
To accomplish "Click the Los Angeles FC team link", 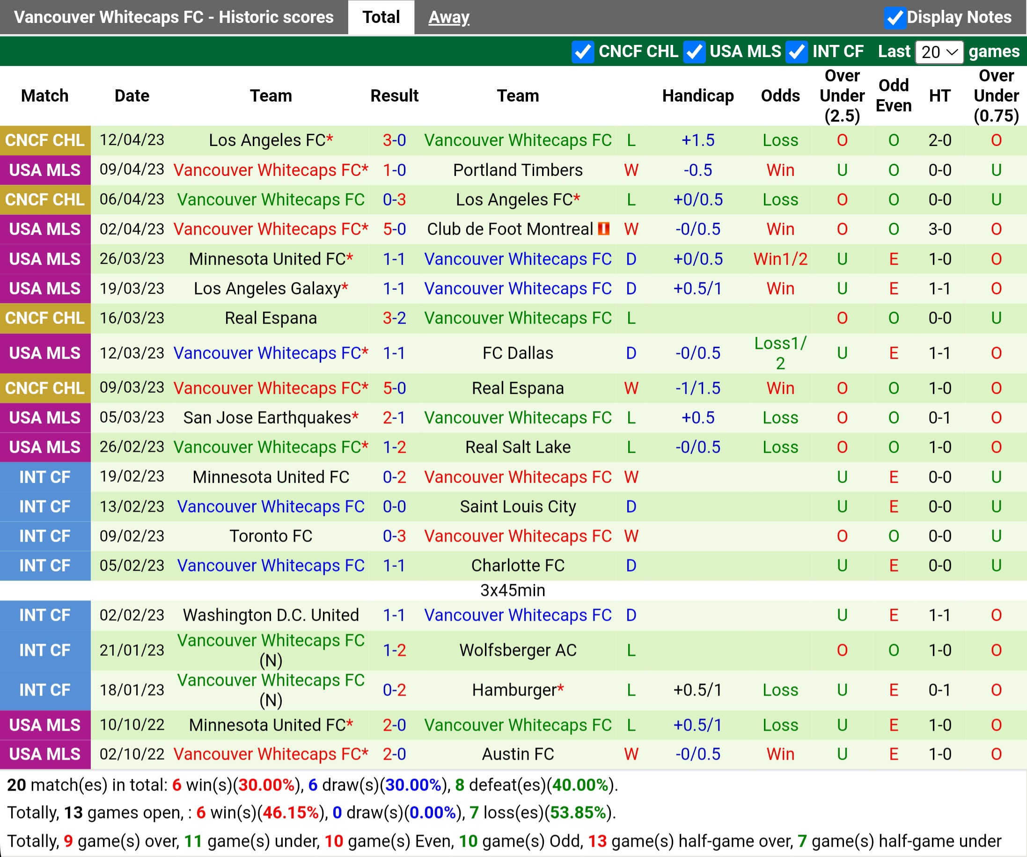I will tap(271, 140).
